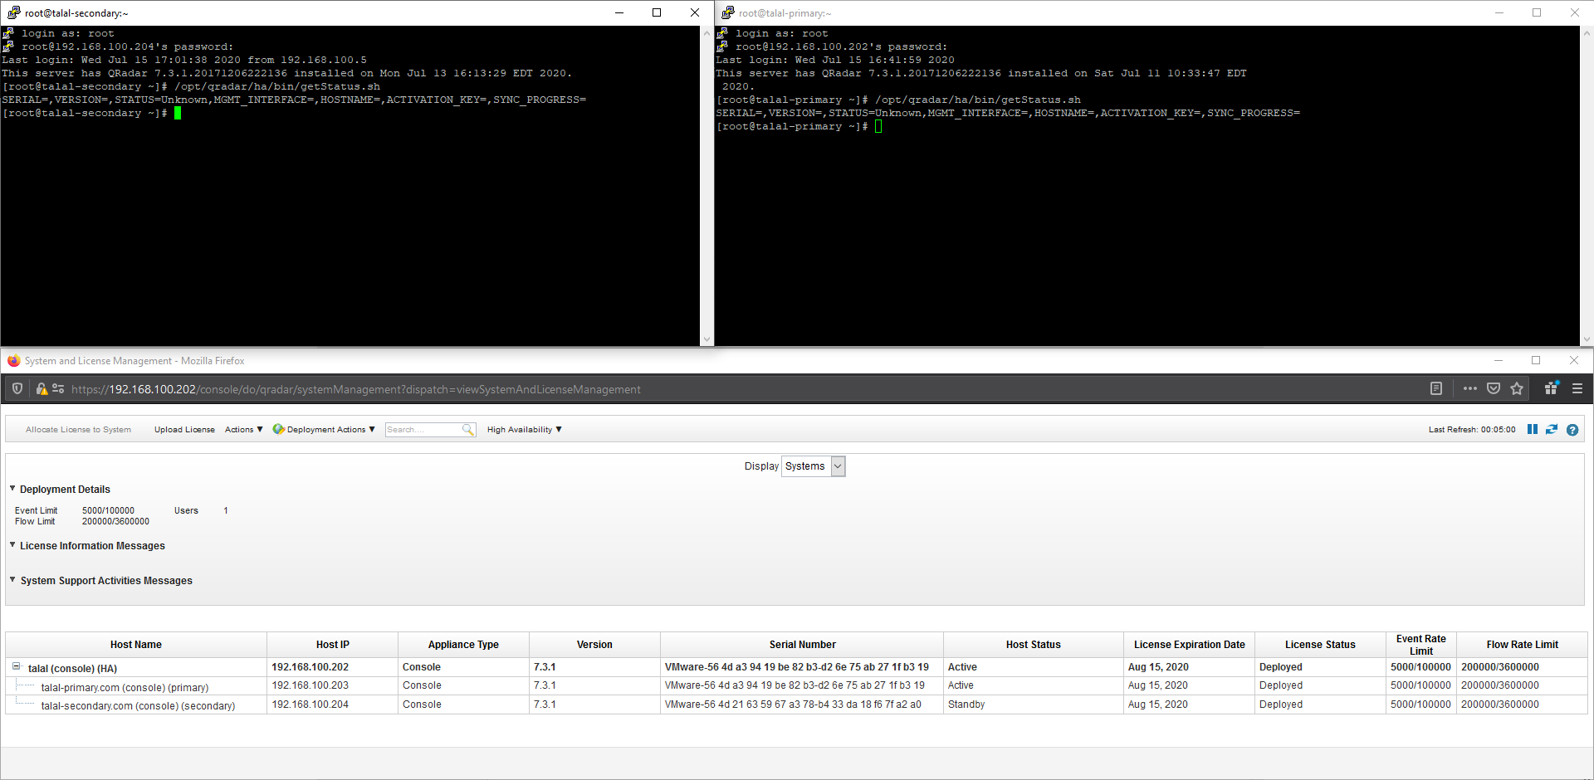The width and height of the screenshot is (1594, 780).
Task: Sort by the License Status column header
Action: [1320, 645]
